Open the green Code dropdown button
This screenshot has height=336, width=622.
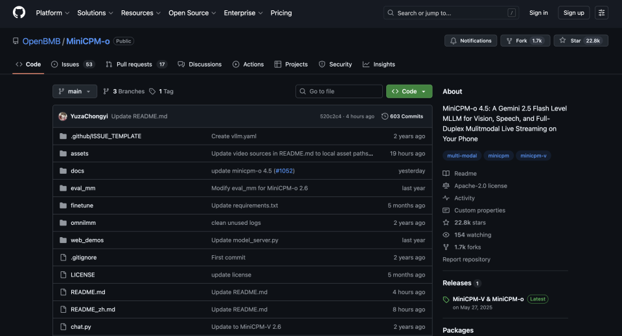(409, 91)
